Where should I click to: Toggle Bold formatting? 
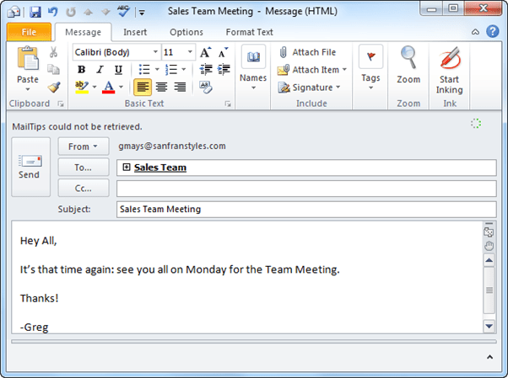(82, 69)
